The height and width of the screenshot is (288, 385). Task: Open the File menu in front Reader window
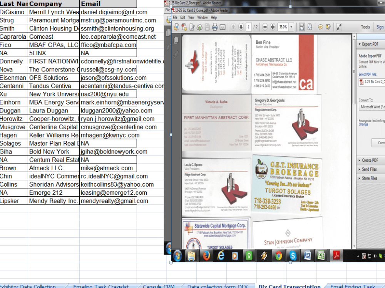175,17
